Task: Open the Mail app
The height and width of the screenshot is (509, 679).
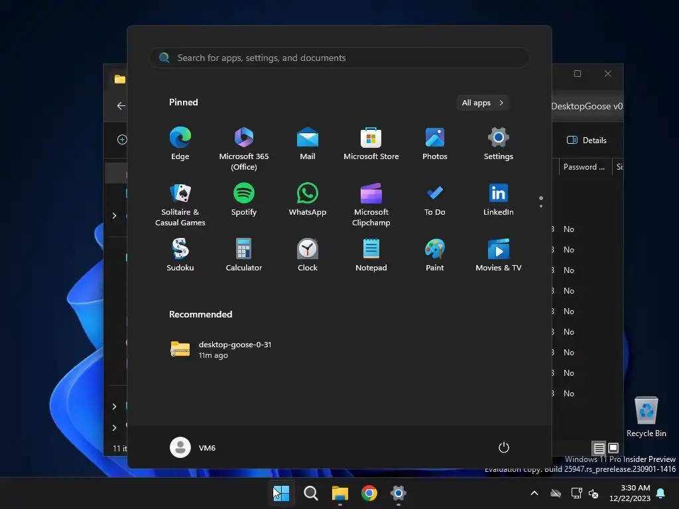Action: [308, 144]
